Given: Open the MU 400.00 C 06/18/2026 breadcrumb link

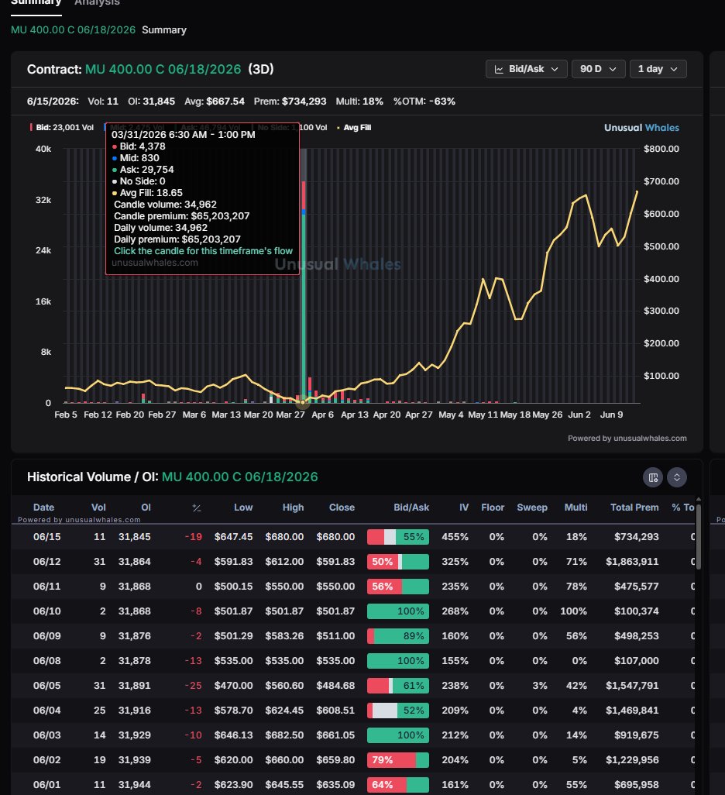Looking at the screenshot, I should click(73, 30).
